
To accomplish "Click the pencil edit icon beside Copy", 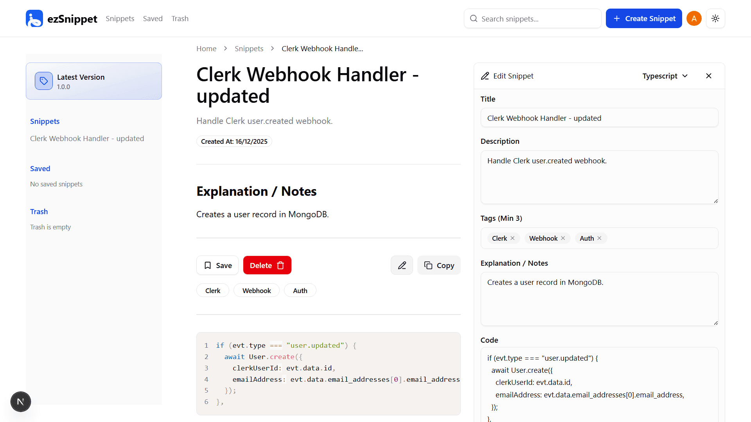I will click(402, 265).
